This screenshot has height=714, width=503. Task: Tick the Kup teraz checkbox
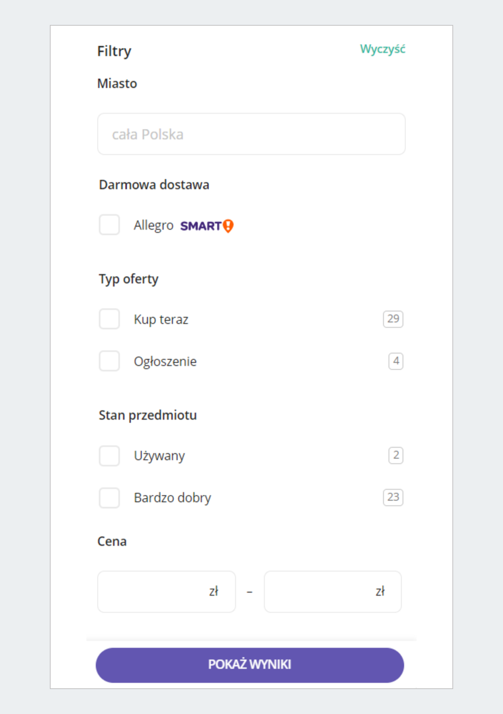(110, 319)
